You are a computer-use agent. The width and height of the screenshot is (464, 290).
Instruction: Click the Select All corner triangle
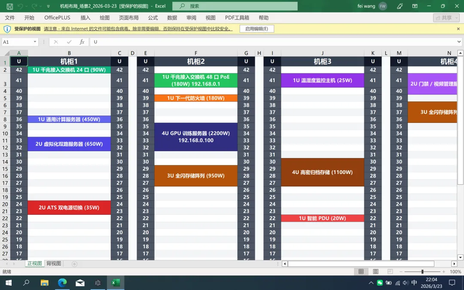point(6,53)
